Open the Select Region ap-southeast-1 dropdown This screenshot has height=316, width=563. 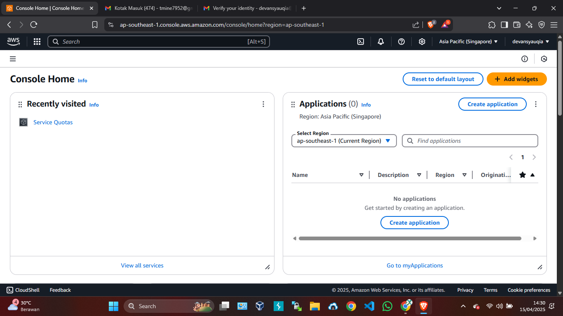[344, 141]
